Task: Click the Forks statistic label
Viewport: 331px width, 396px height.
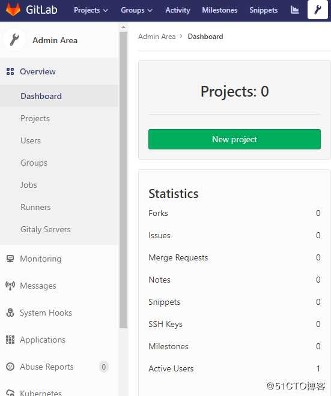Action: [159, 213]
